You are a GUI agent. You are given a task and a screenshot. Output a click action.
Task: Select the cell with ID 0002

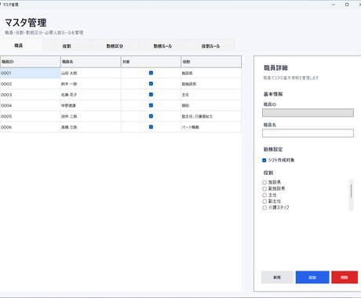(31, 84)
